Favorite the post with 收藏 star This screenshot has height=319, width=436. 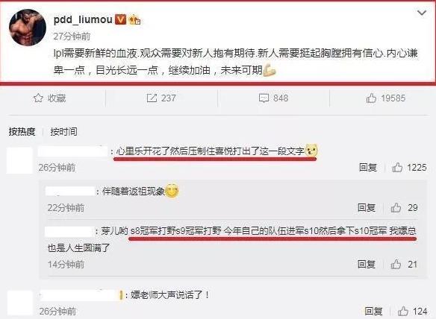(x=49, y=98)
